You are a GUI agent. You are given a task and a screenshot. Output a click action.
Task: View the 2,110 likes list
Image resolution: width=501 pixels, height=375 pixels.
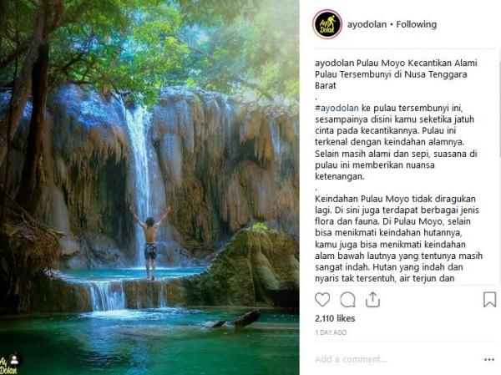(335, 318)
